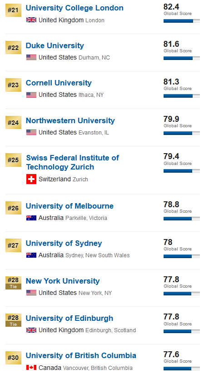Click the Australia flag for University of Melbourne

point(31,218)
